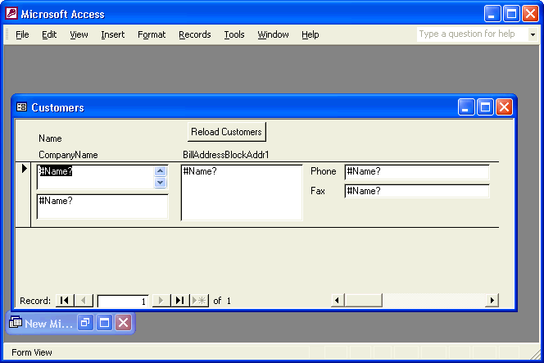Click the horizontal scrollbar left arrow
544x363 pixels.
338,300
